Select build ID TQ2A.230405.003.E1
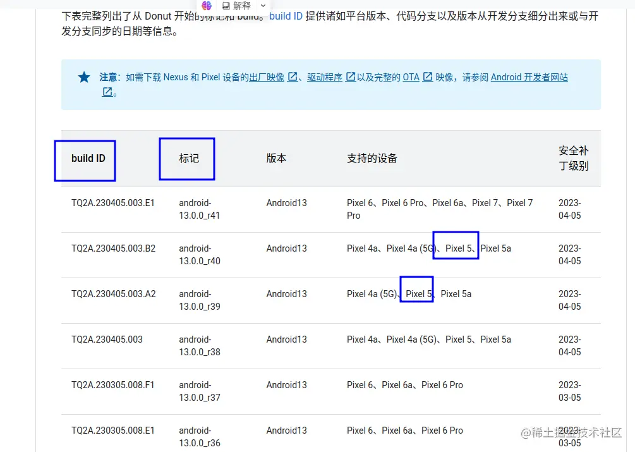Image resolution: width=635 pixels, height=452 pixels. (113, 203)
